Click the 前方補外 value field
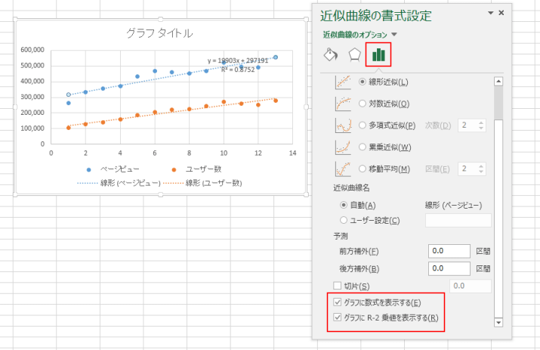This screenshot has height=350, width=540. 449,251
